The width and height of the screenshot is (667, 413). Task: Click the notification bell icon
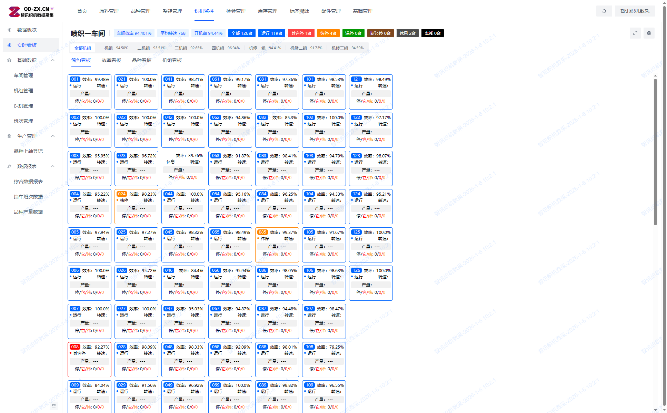(604, 11)
